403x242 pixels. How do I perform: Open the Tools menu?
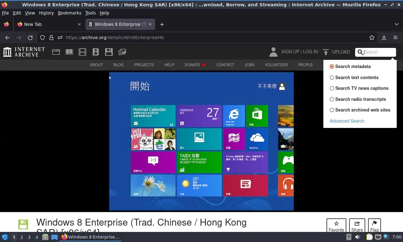[x=90, y=13]
